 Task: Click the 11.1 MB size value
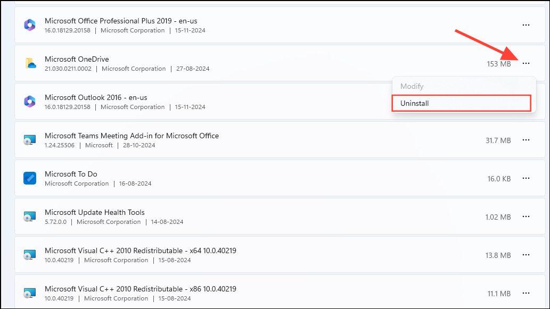[499, 294]
